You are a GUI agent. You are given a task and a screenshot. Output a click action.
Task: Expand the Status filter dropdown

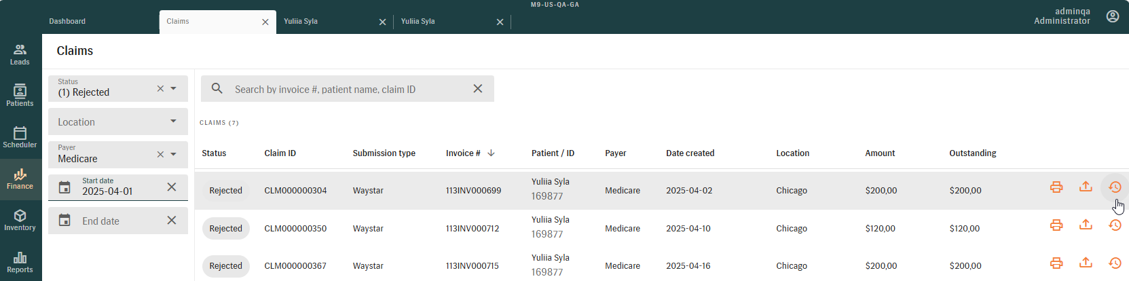pyautogui.click(x=173, y=88)
